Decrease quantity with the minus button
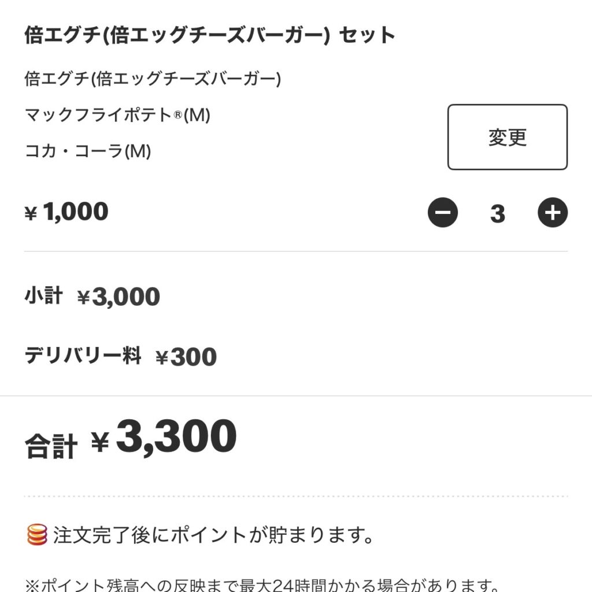The height and width of the screenshot is (592, 592). tap(443, 213)
